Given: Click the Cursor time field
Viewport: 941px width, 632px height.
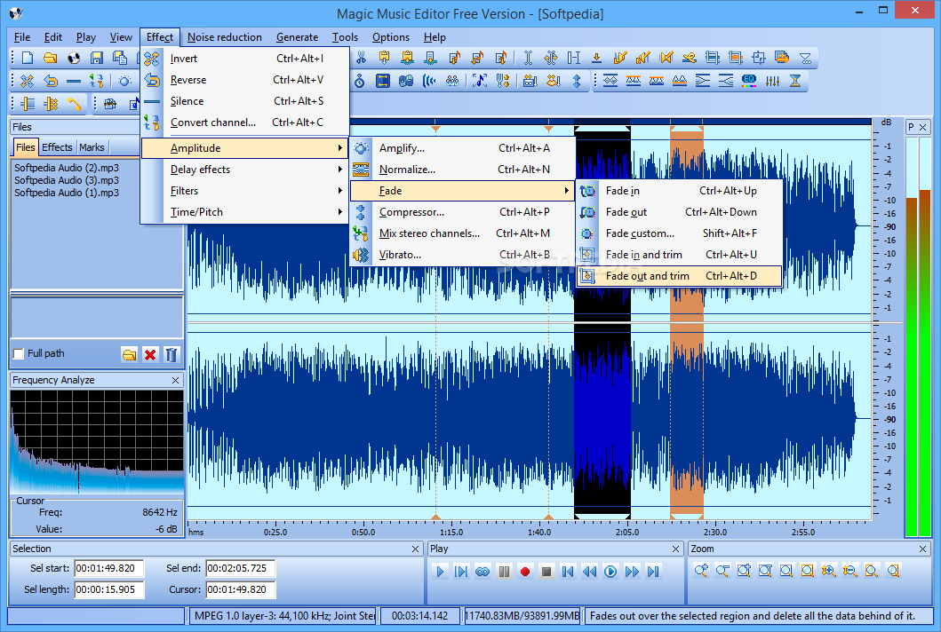Looking at the screenshot, I should click(241, 590).
